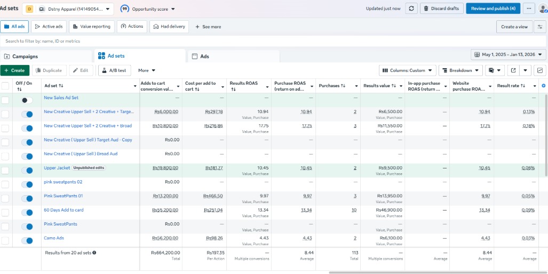Image resolution: width=548 pixels, height=274 pixels.
Task: Select the All ads view
Action: pyautogui.click(x=14, y=27)
